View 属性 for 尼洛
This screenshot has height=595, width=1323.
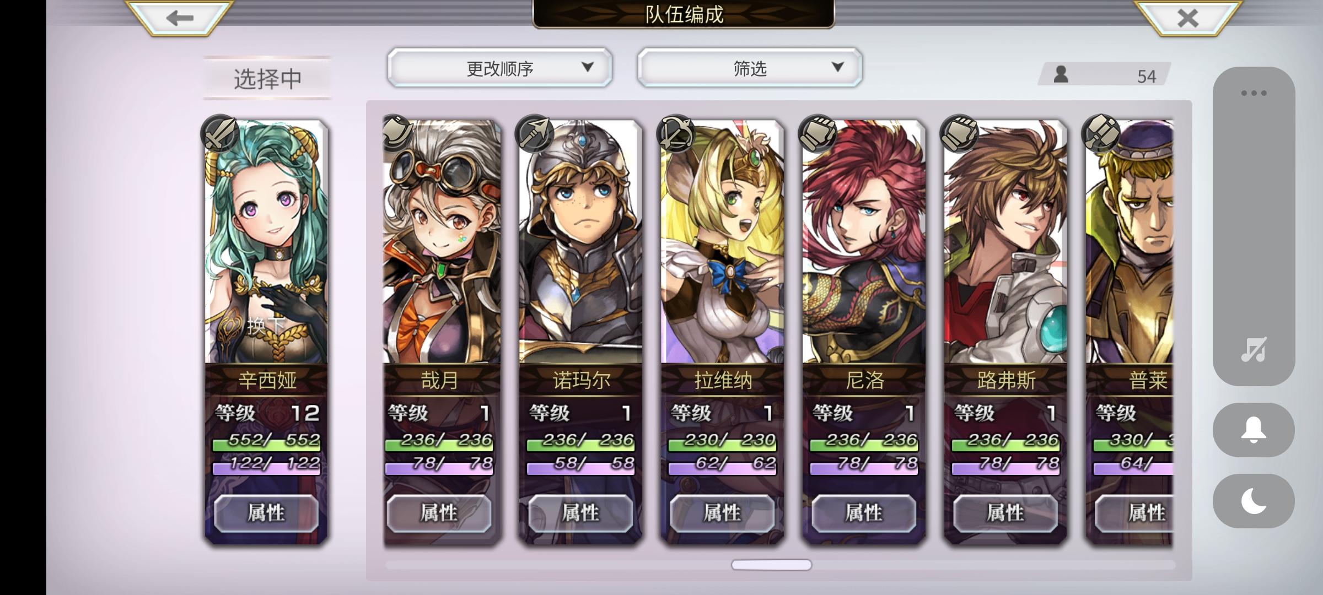[x=864, y=513]
